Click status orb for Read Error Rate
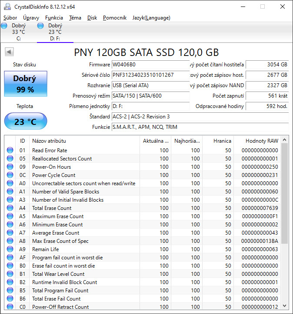This screenshot has width=293, height=314. 10,150
